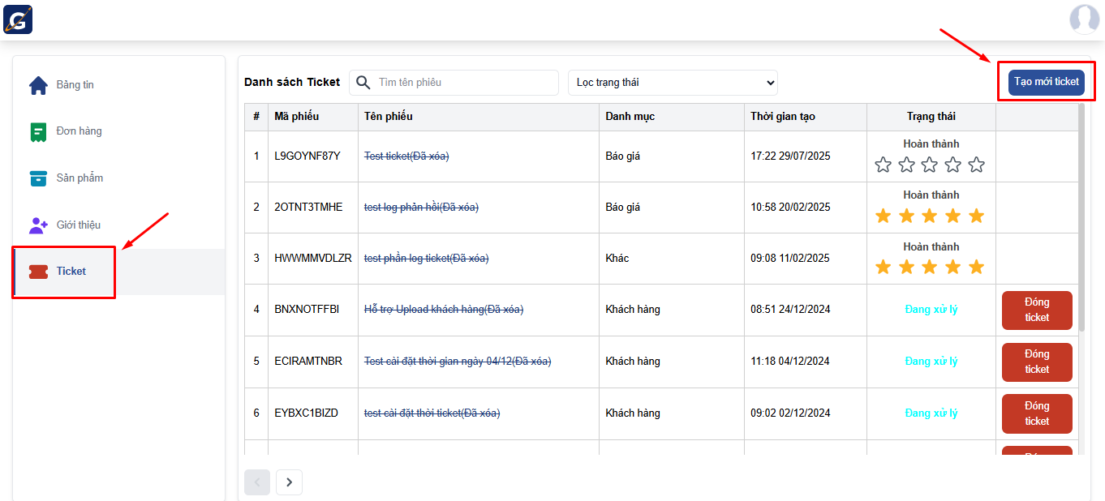Viewport: 1105px width, 501px height.
Task: Click the red Ticket icon in sidebar
Action: tap(38, 272)
